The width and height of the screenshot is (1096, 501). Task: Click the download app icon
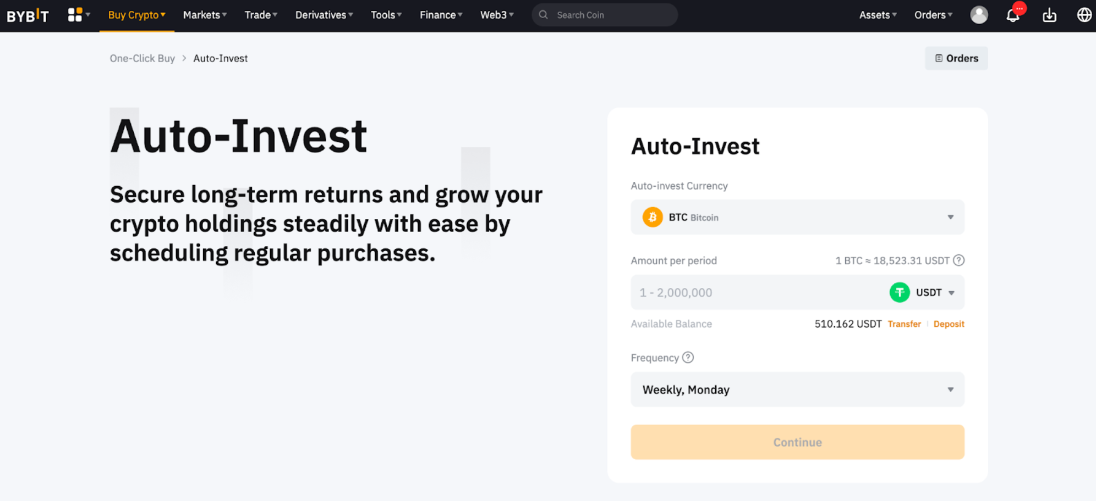1049,15
